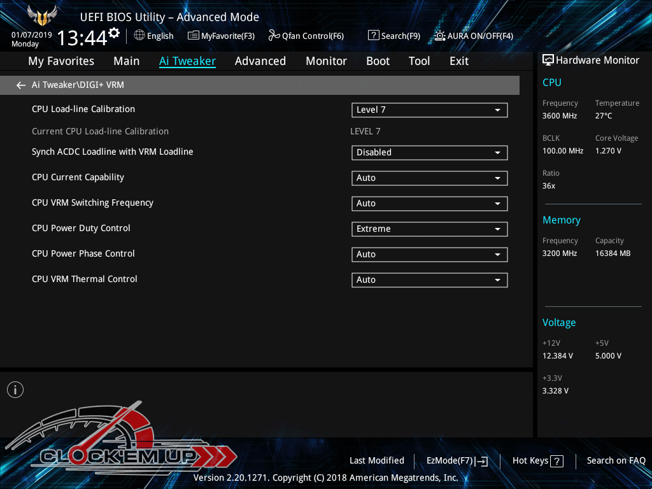This screenshot has width=652, height=489.
Task: Go to the Monitor tab
Action: (x=326, y=61)
